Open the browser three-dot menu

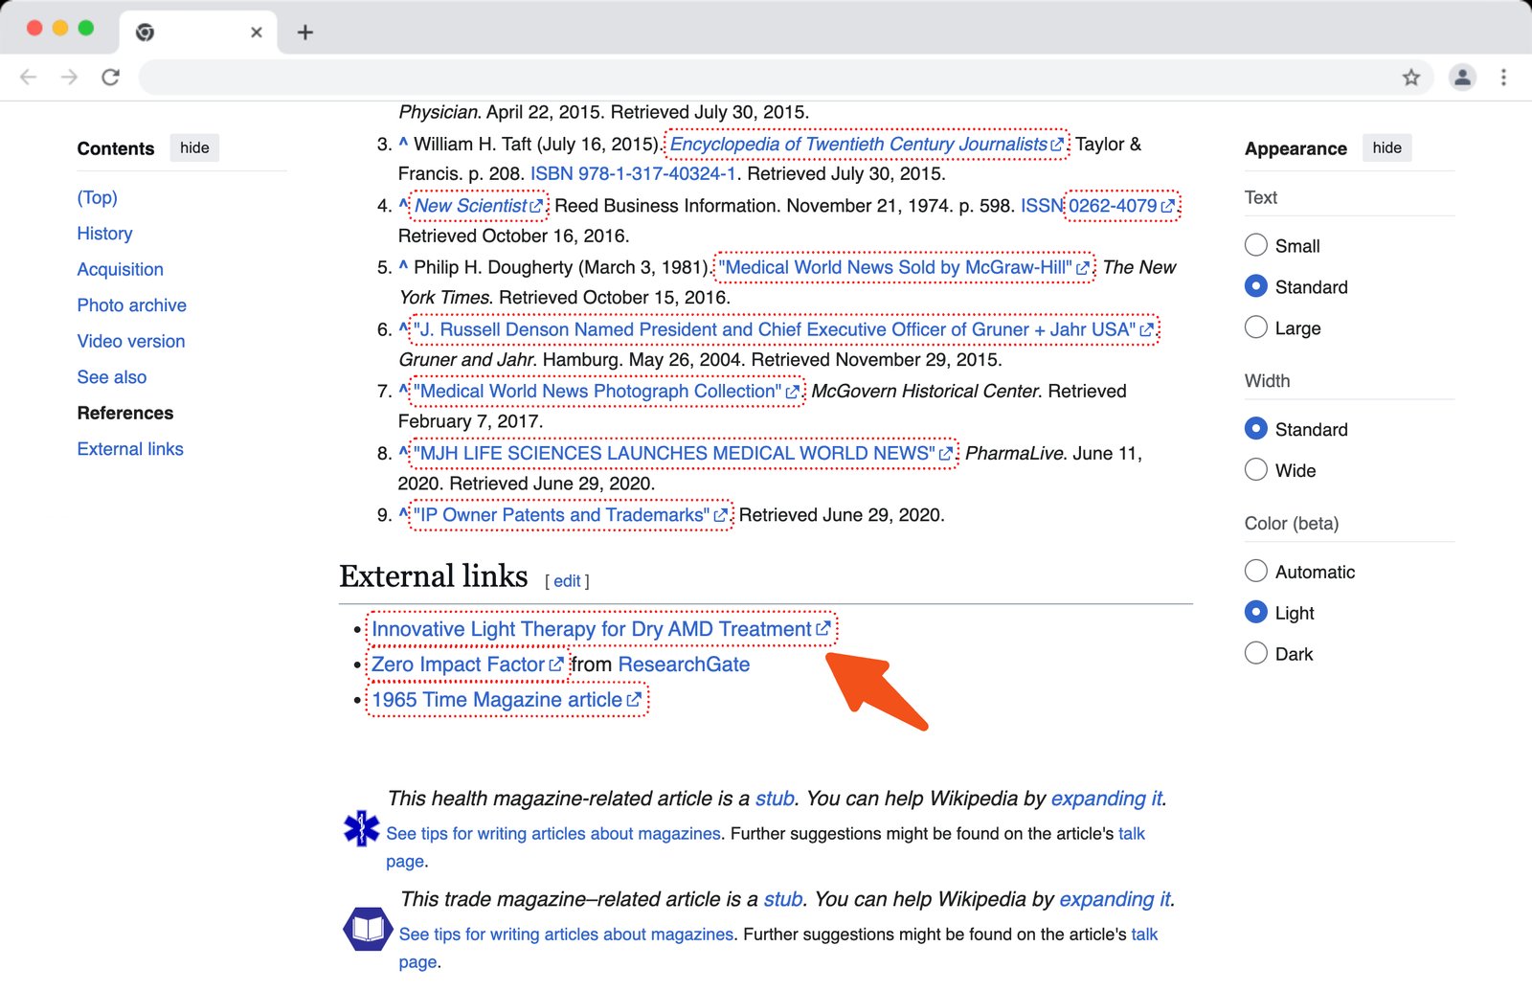coord(1503,78)
